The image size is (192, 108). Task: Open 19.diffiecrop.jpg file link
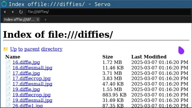(32, 95)
